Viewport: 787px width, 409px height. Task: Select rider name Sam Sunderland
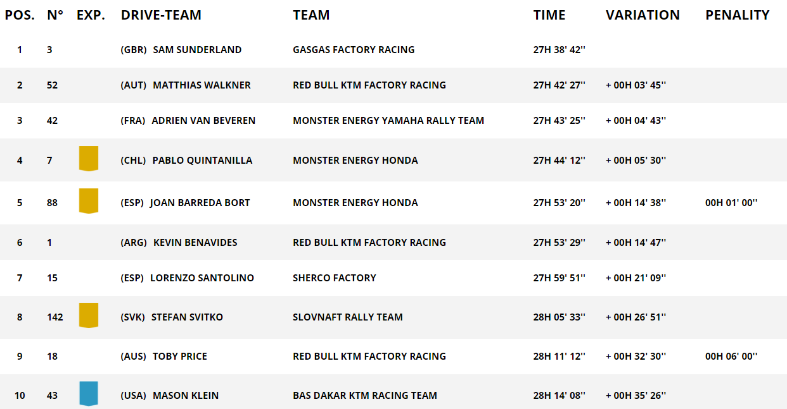[197, 50]
